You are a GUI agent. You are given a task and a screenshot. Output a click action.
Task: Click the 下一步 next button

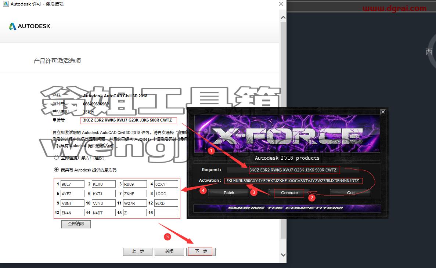coord(201,251)
